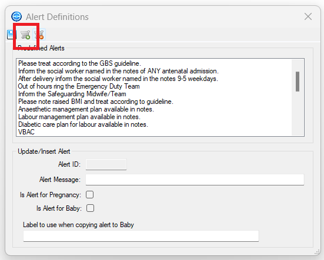Click into the Alert Message field
Image resolution: width=324 pixels, height=260 pixels.
click(195, 180)
